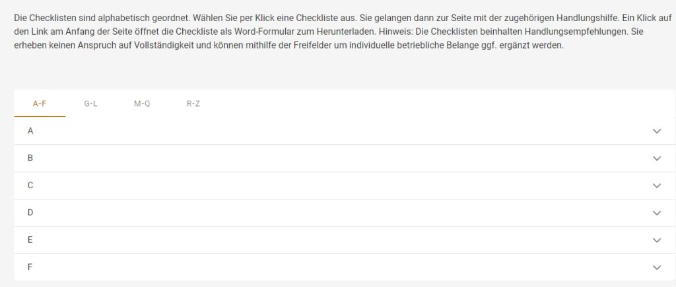Open the D checklist group label
Image resolution: width=676 pixels, height=287 pixels.
point(30,213)
